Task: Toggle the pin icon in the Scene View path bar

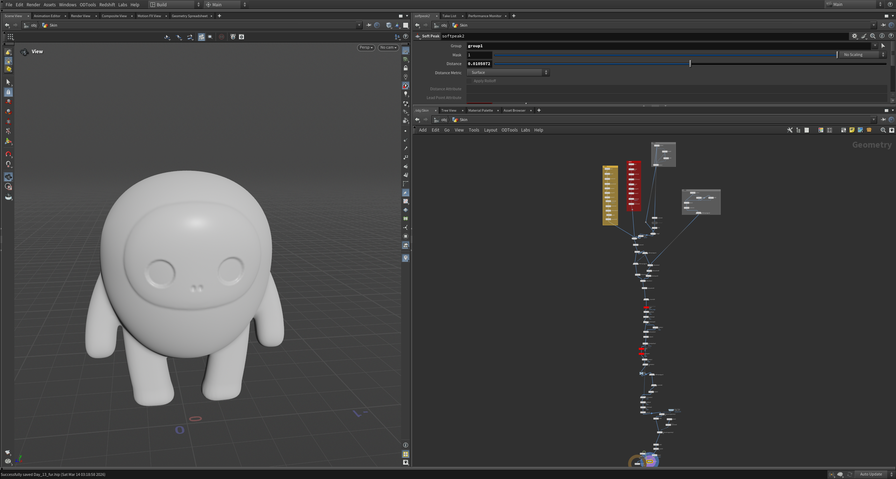Action: coord(369,25)
